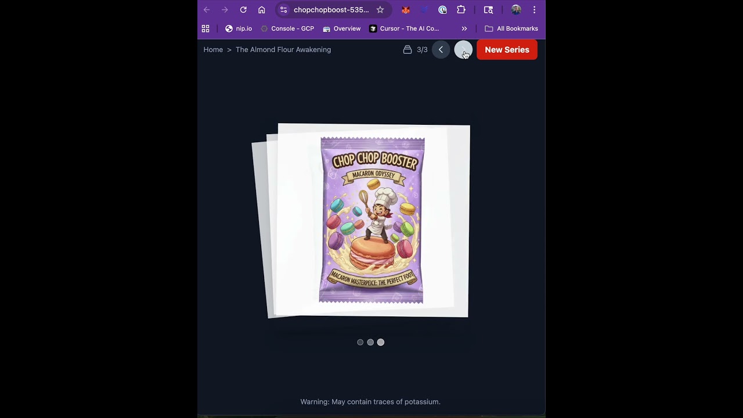Go to previous pack with left chevron

pyautogui.click(x=441, y=50)
